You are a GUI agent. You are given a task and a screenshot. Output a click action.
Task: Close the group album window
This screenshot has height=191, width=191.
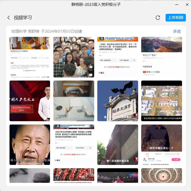[187, 5]
